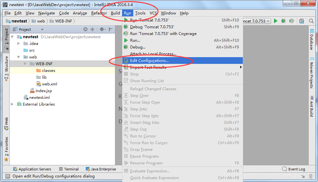Open the Favorites tool window tab
This screenshot has height=182, width=318.
pyautogui.click(x=6, y=149)
